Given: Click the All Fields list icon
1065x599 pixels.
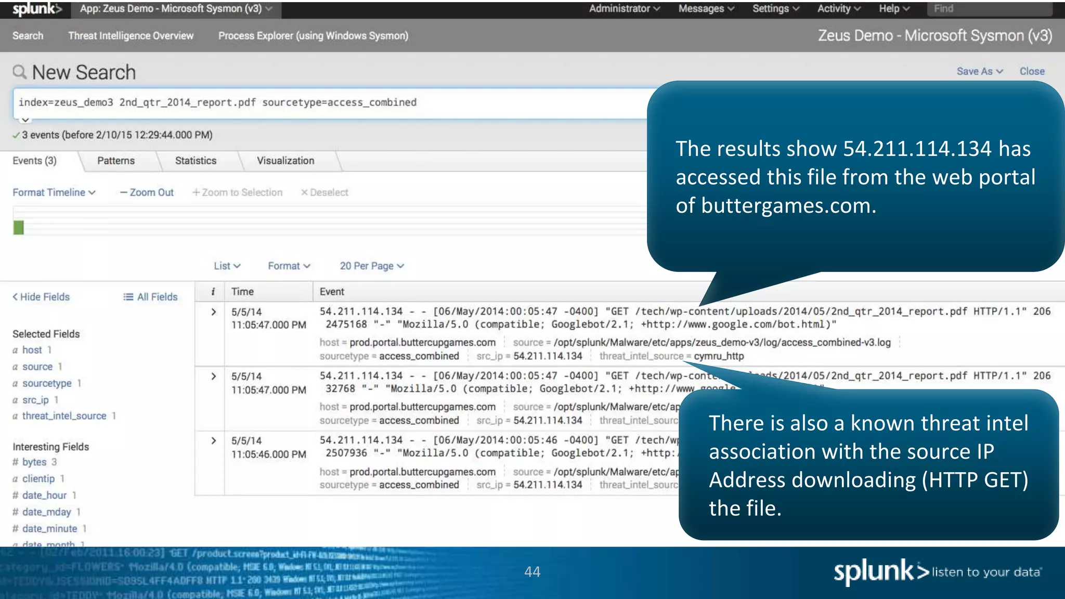Looking at the screenshot, I should (x=128, y=297).
